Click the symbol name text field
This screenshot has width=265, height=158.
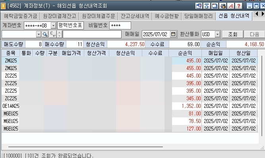pyautogui.click(x=92, y=34)
